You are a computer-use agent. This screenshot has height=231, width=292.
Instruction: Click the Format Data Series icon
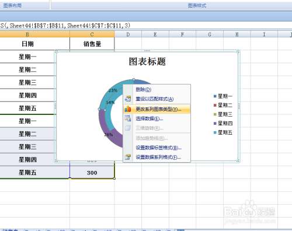tap(128, 157)
